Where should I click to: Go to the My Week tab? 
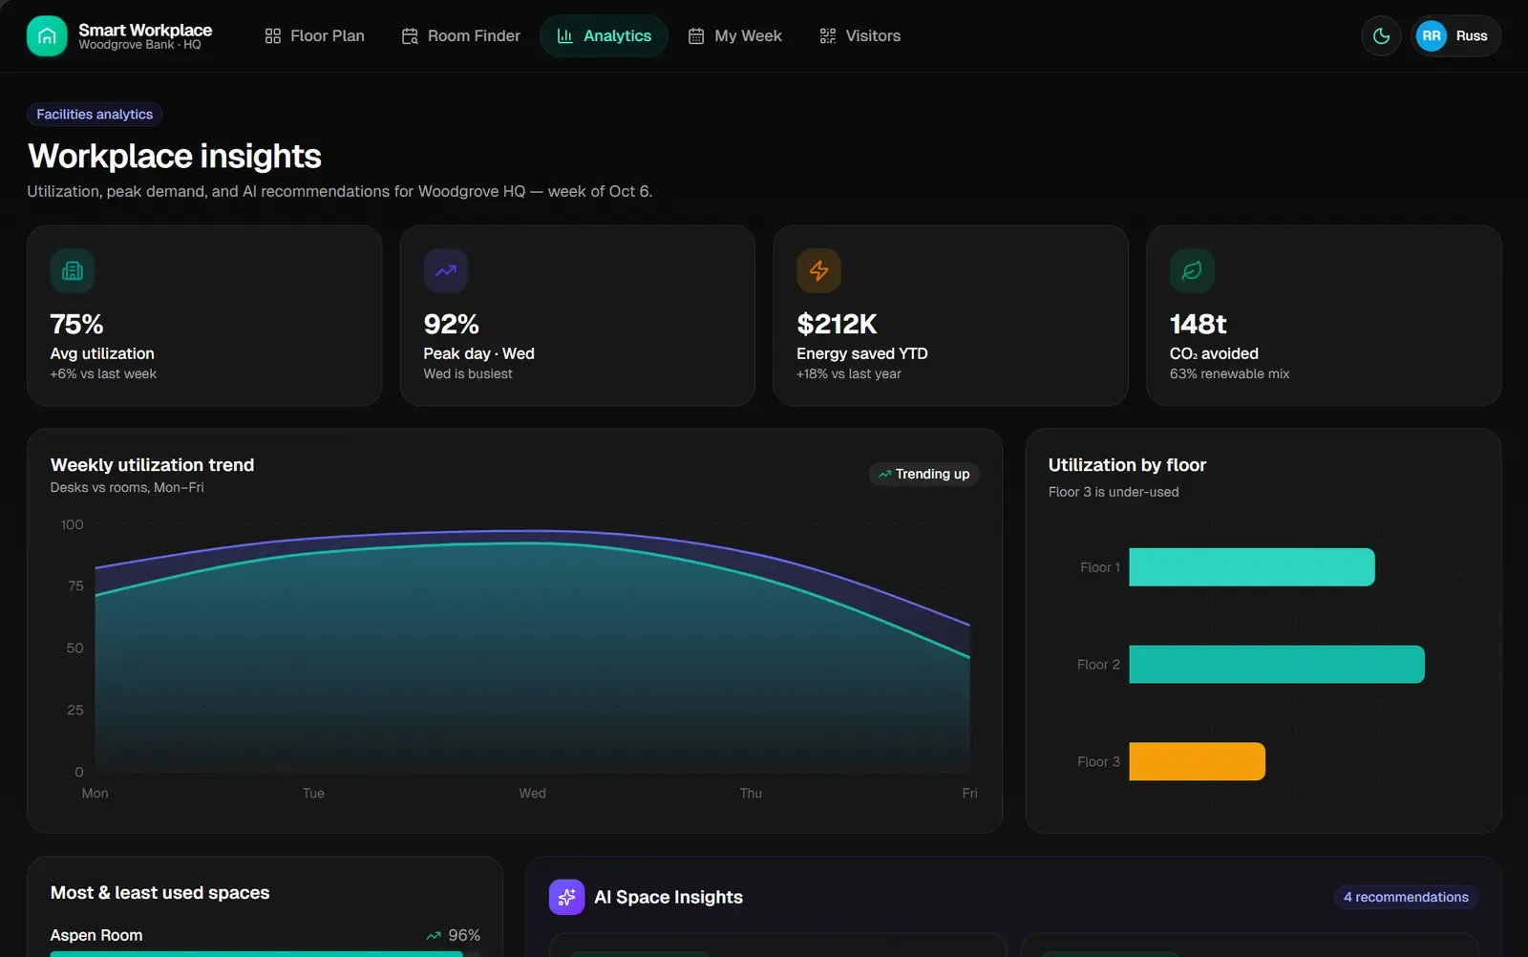point(735,36)
